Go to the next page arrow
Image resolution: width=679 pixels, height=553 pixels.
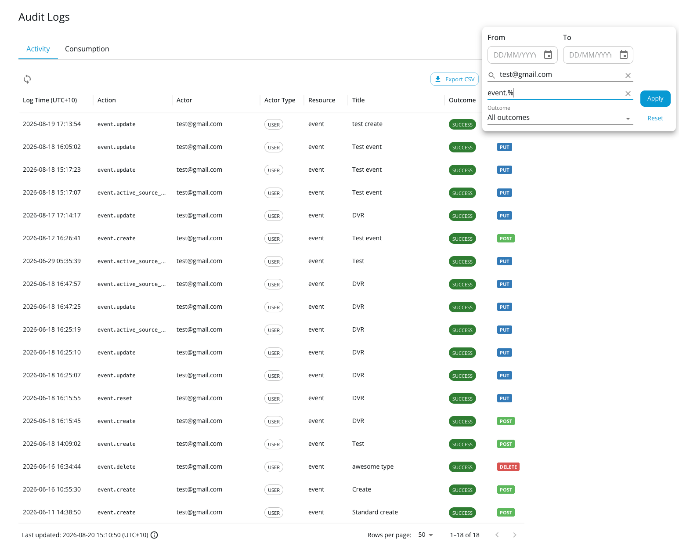[x=515, y=535]
